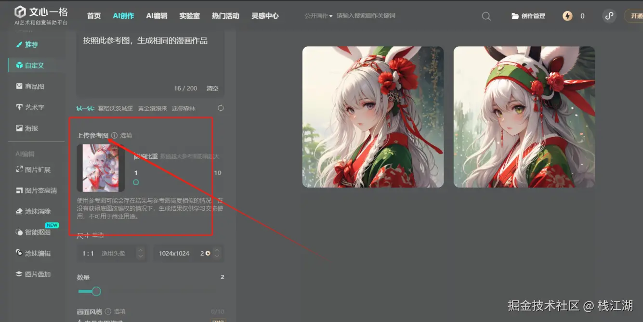
Task: Open the 1024x1024 resolution selector
Action: coord(189,253)
